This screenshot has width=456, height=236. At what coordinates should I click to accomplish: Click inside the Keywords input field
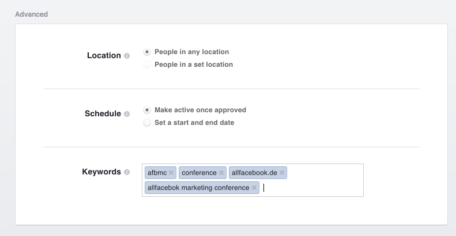[x=311, y=188]
